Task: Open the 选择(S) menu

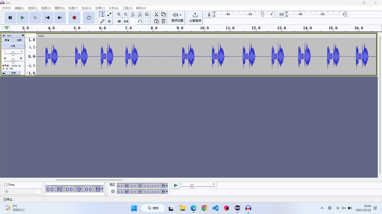Action: coord(33,8)
